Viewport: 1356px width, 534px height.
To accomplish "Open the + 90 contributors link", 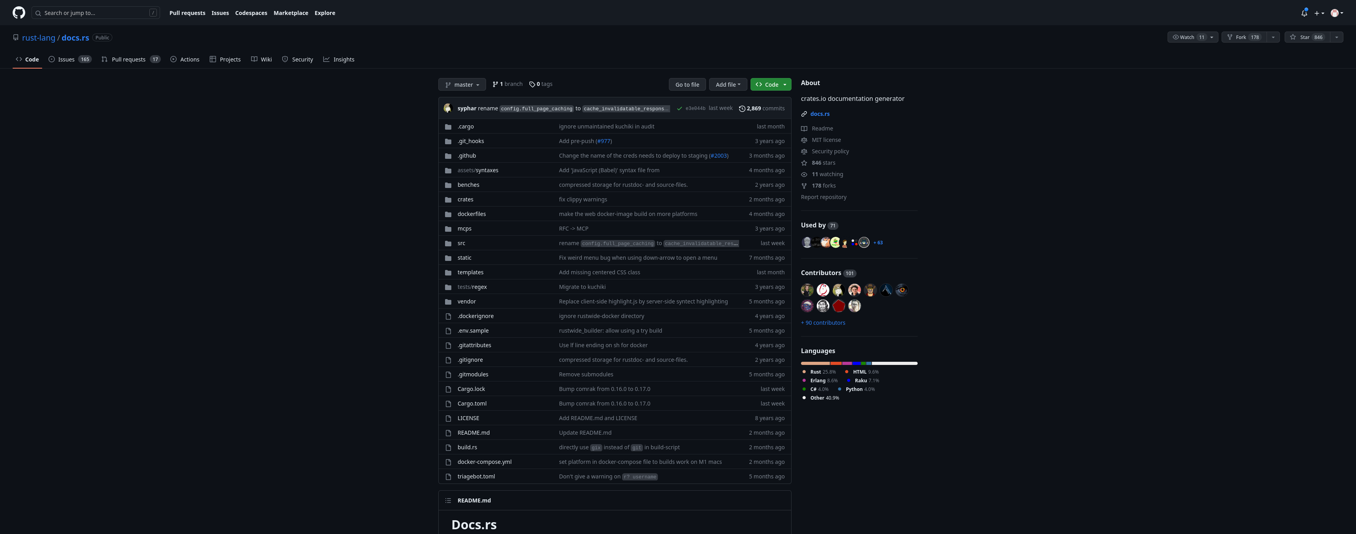I will [x=823, y=322].
